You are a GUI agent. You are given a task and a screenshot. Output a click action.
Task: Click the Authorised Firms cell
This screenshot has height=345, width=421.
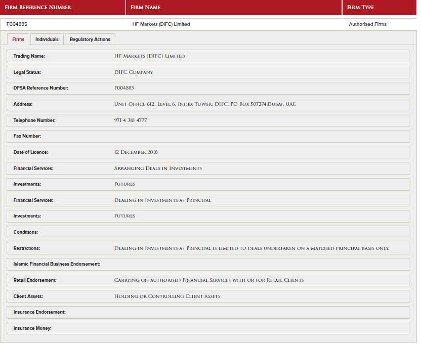tap(367, 24)
